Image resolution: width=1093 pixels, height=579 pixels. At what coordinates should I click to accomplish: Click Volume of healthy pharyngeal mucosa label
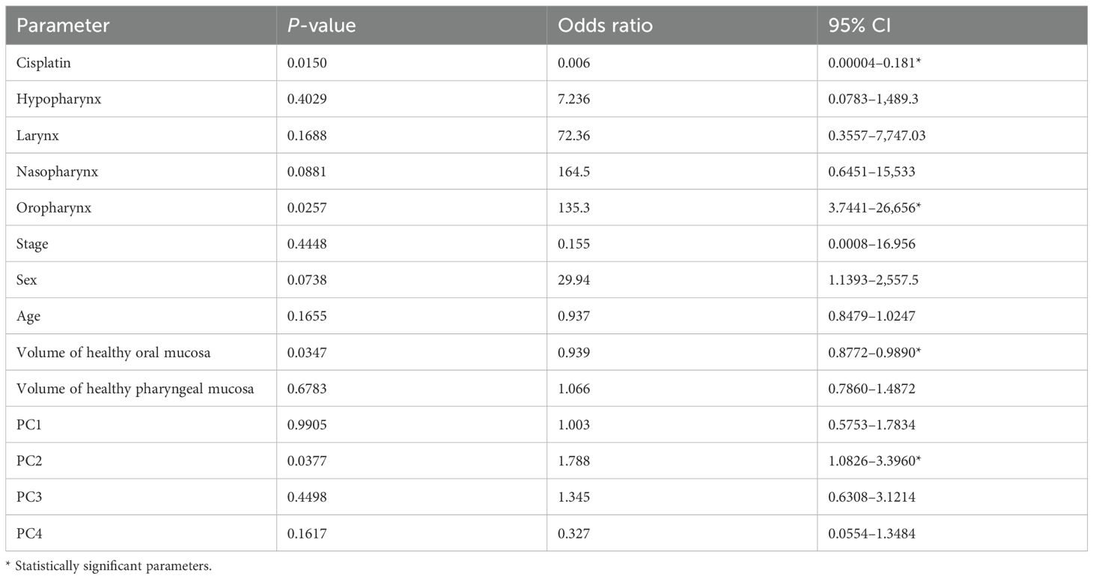point(135,389)
